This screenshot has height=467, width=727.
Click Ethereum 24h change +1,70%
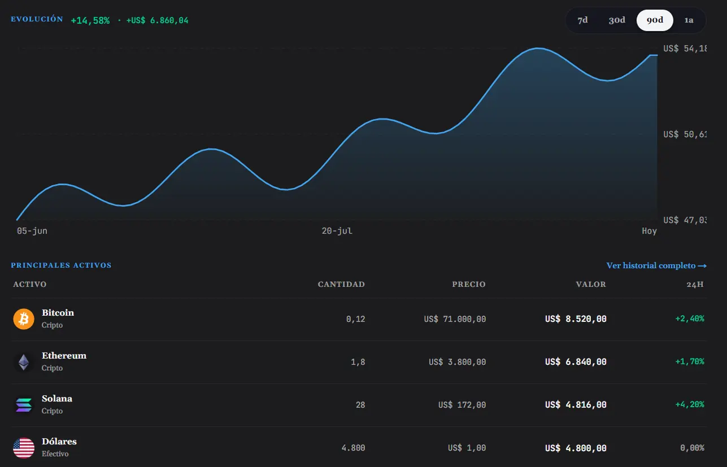point(690,362)
